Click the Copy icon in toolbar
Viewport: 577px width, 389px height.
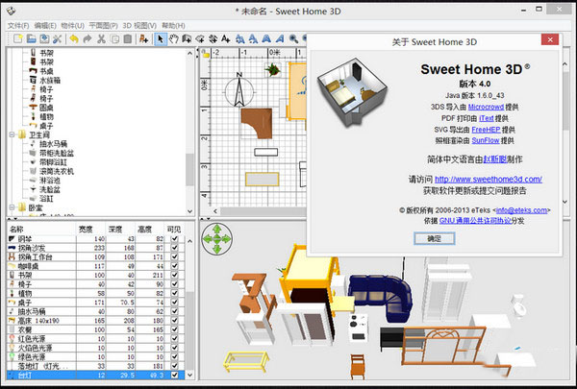[x=114, y=38]
